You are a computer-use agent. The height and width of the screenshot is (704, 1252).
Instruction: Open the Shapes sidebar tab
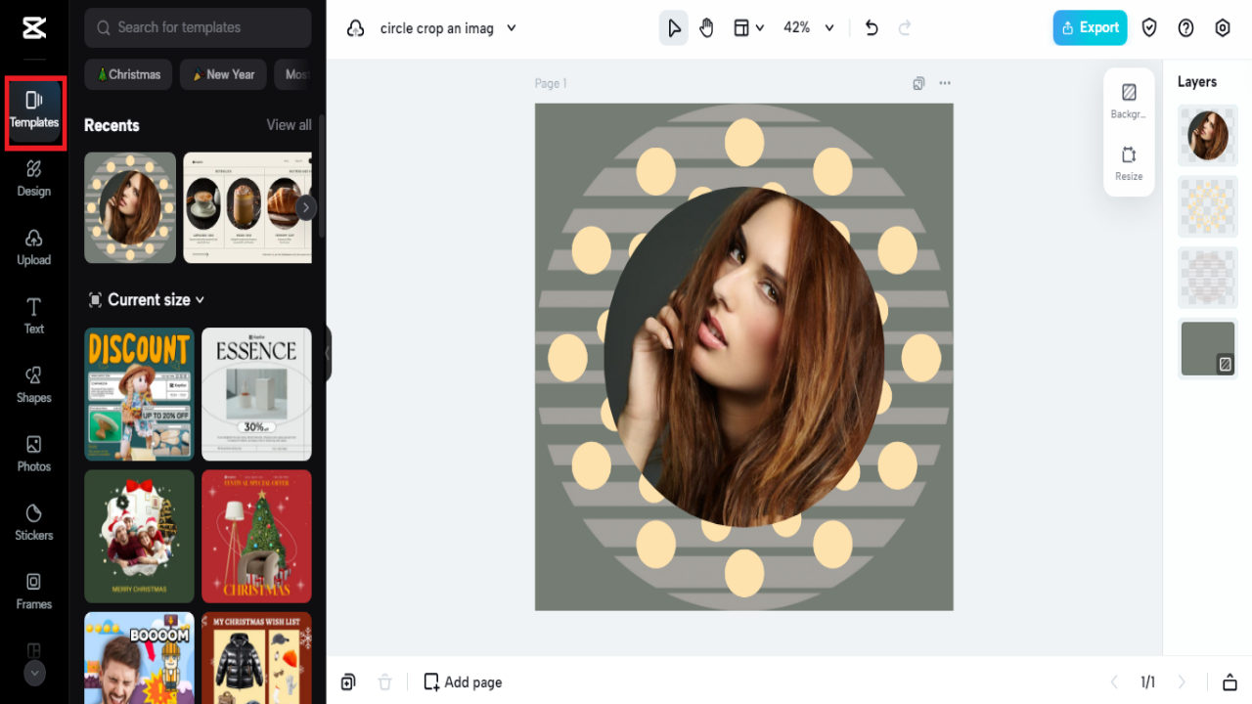point(34,384)
